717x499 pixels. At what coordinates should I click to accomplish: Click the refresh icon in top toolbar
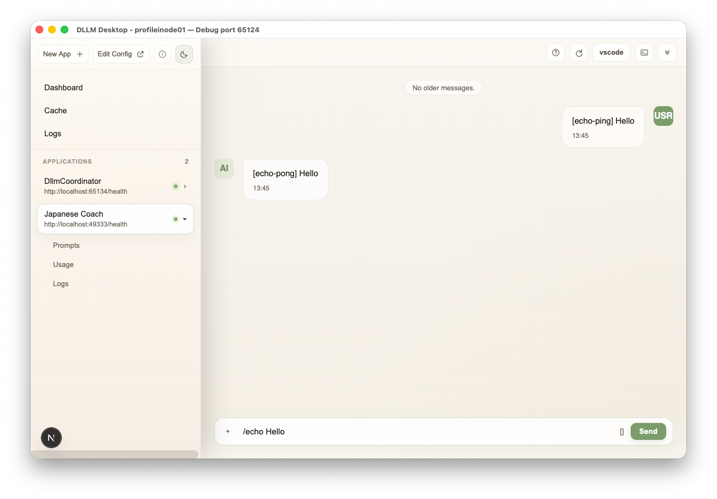click(579, 53)
